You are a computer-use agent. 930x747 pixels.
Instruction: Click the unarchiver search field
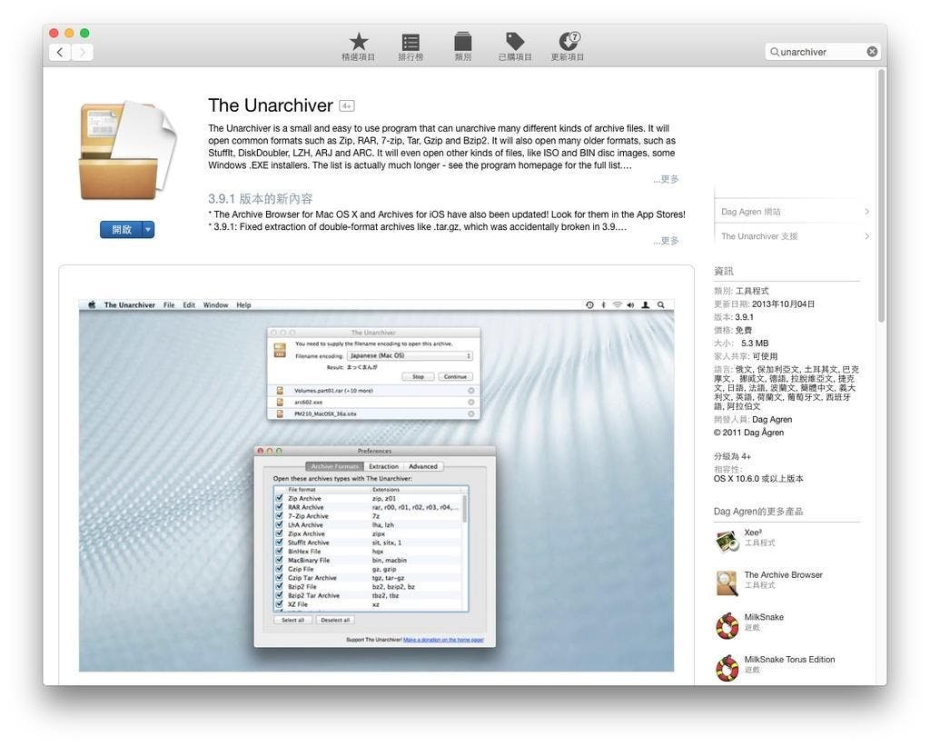pyautogui.click(x=822, y=52)
